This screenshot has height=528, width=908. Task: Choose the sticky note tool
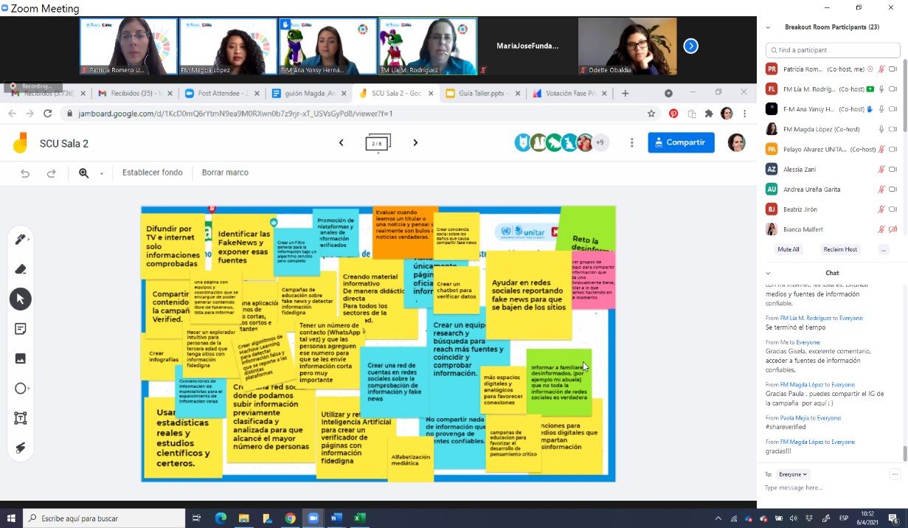tap(21, 329)
